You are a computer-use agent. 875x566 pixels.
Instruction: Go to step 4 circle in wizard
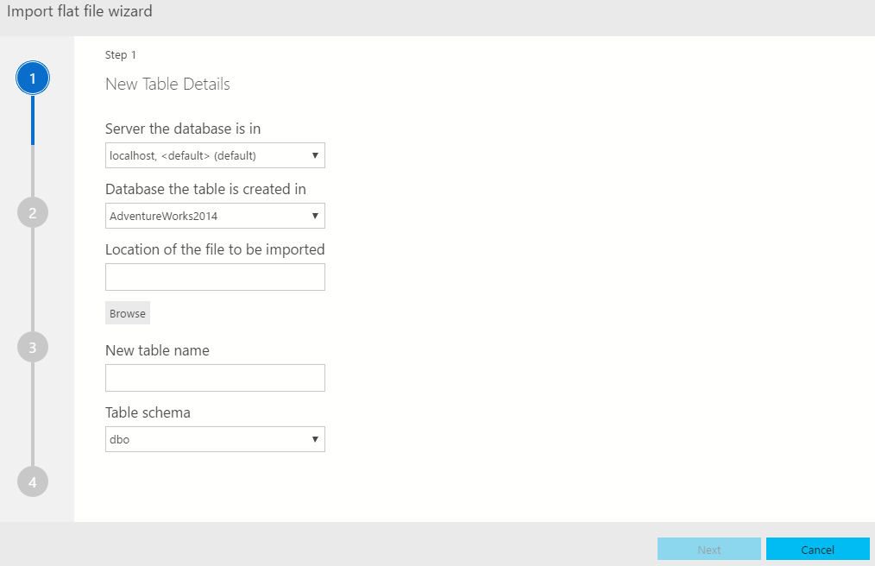(33, 481)
